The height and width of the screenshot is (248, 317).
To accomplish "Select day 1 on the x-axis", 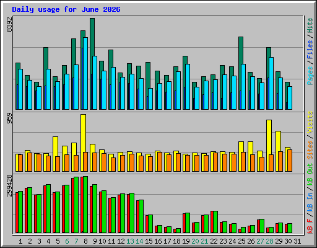I will (20, 241).
